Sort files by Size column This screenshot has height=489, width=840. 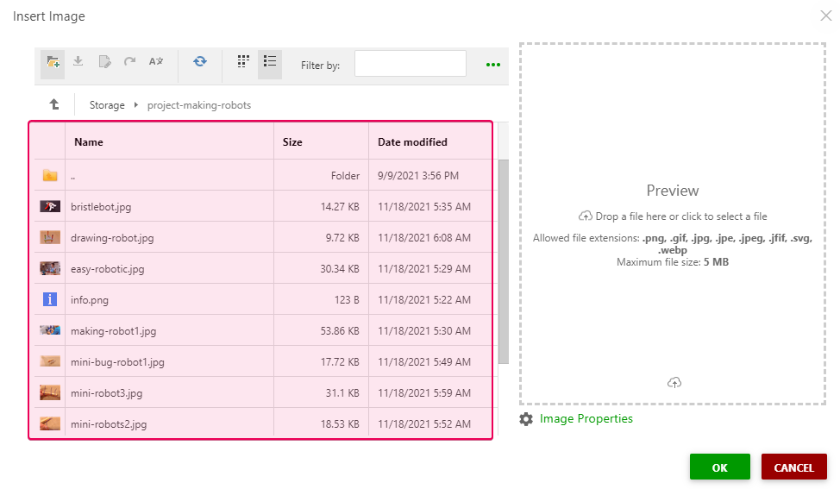point(292,142)
